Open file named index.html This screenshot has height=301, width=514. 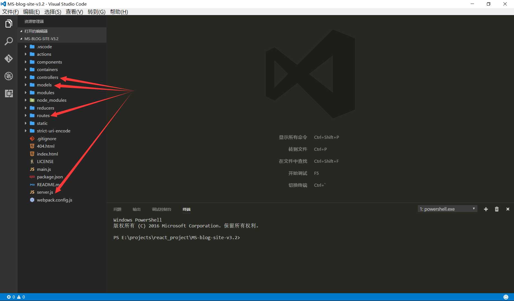[x=48, y=154]
